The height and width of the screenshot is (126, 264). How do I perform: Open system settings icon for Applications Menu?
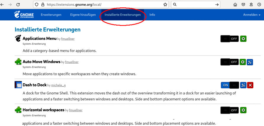[x=243, y=39]
